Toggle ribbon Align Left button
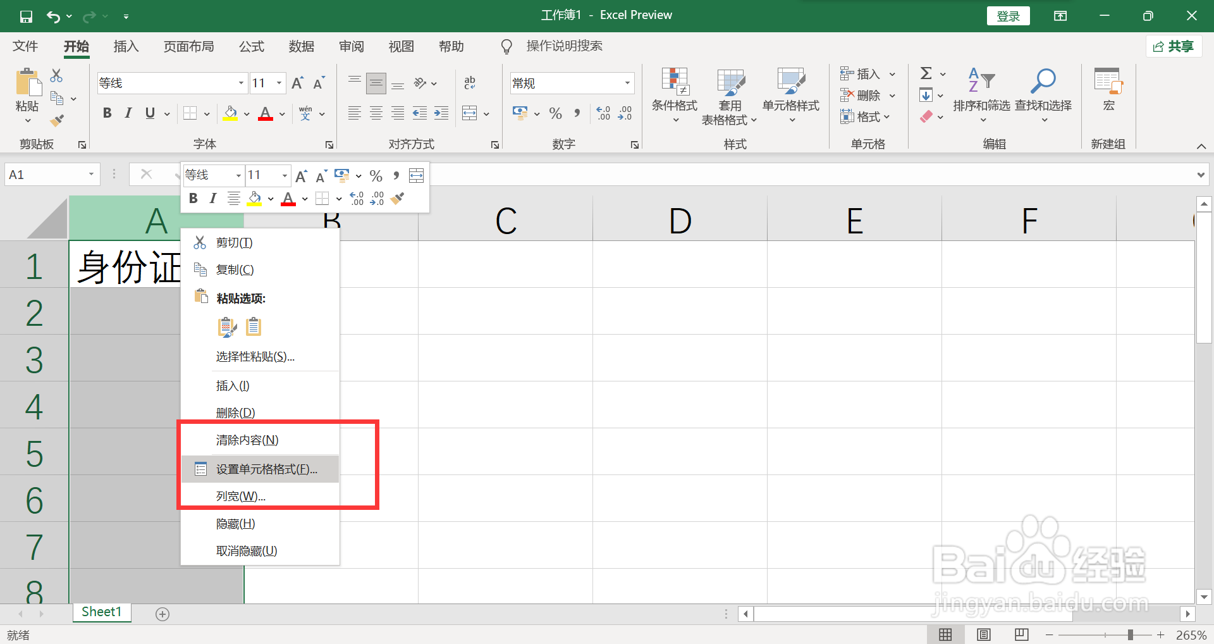The image size is (1214, 644). coord(355,113)
